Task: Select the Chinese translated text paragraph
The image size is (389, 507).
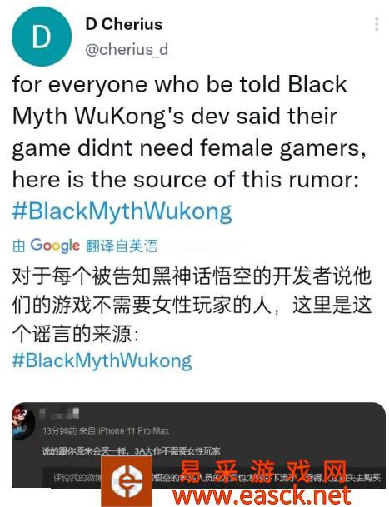Action: [192, 305]
